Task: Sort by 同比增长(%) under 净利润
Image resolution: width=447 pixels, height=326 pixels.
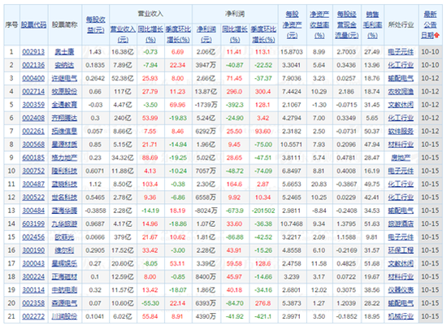Action: pyautogui.click(x=235, y=34)
